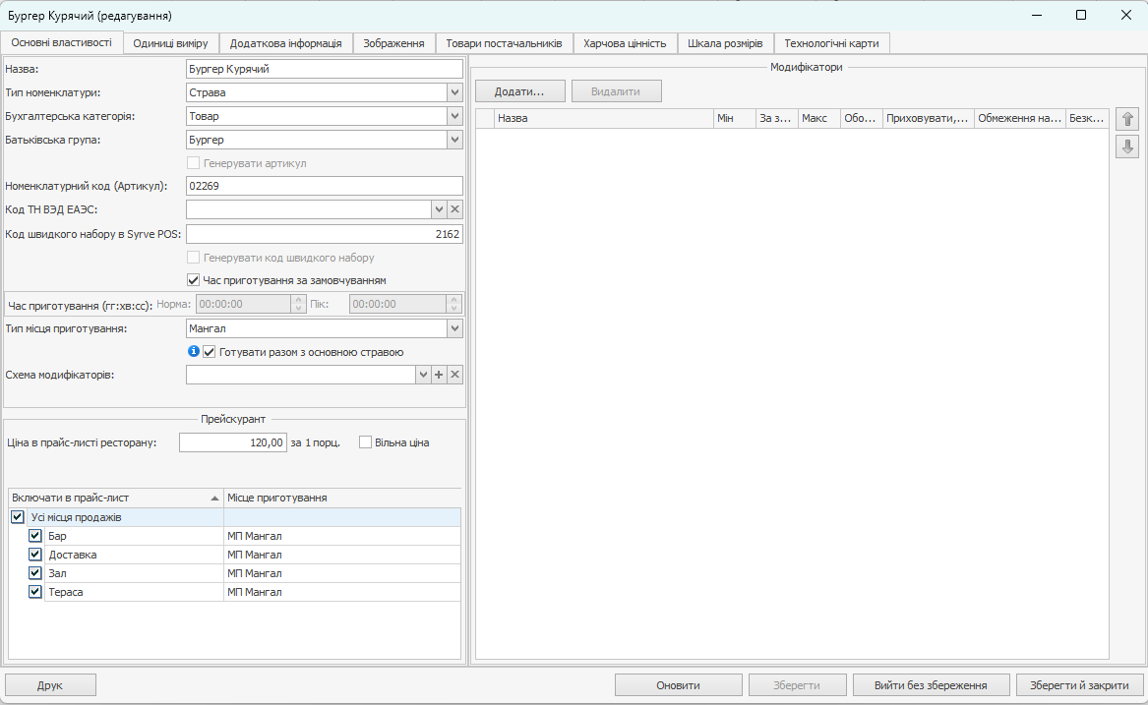Clear the Код ТН ВЭД ЕАЭС field with the X icon
The height and width of the screenshot is (705, 1148).
(x=454, y=209)
